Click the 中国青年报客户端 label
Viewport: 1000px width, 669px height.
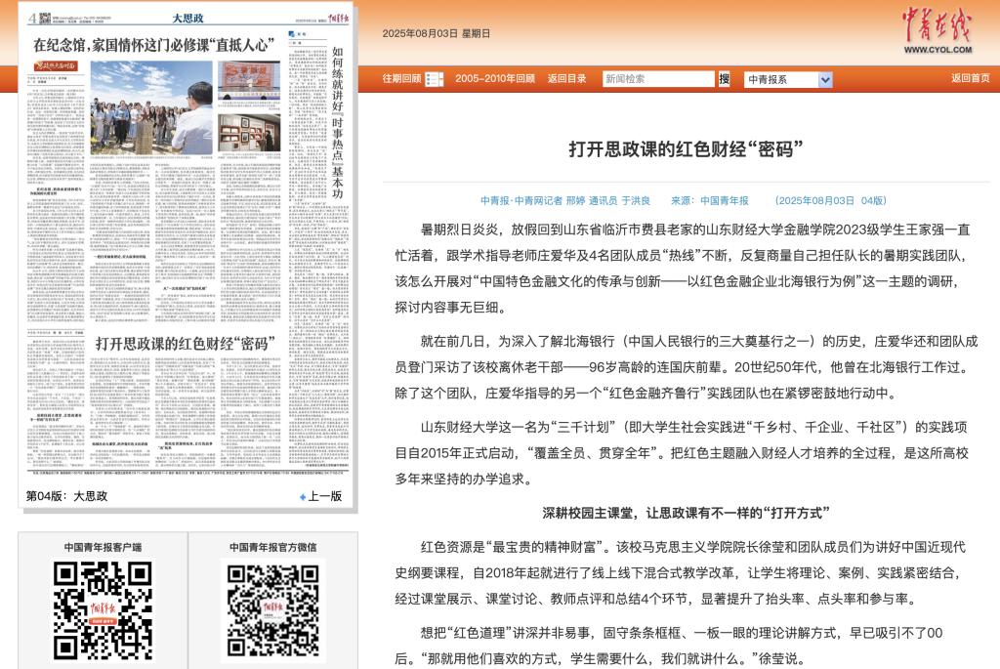click(103, 547)
